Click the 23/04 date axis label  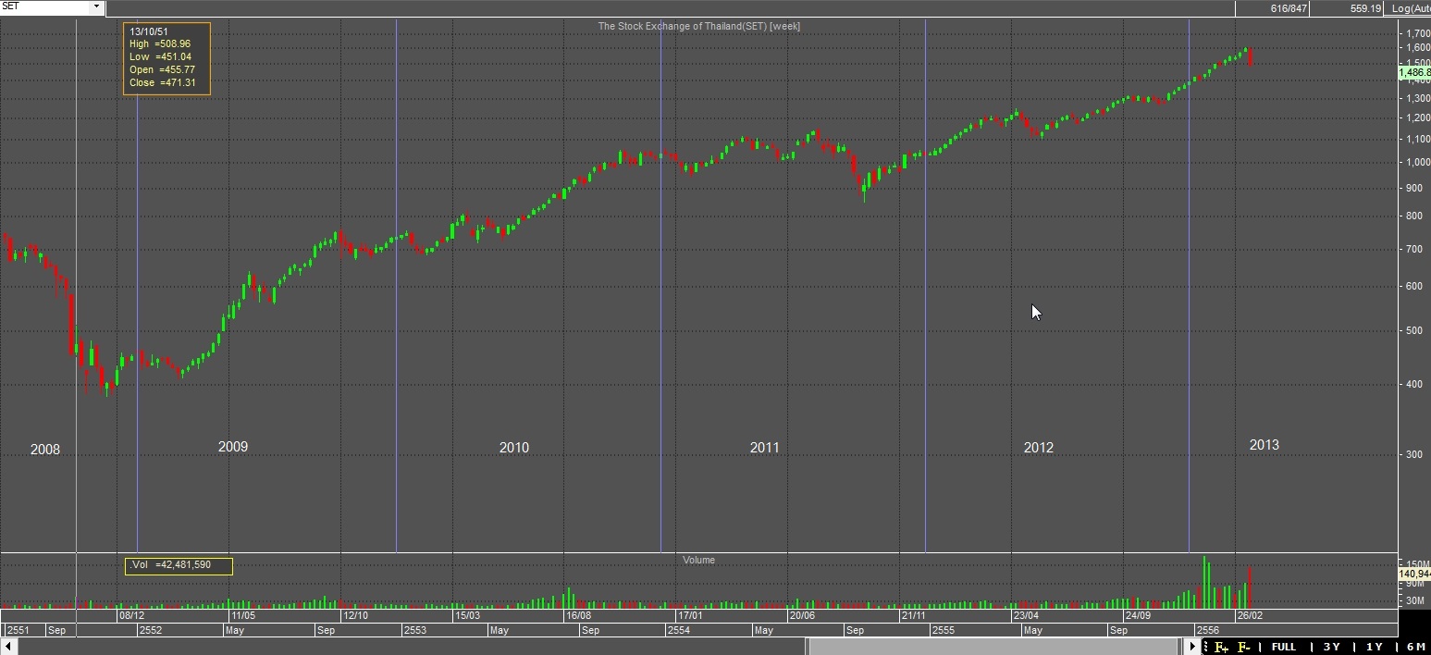click(1026, 615)
